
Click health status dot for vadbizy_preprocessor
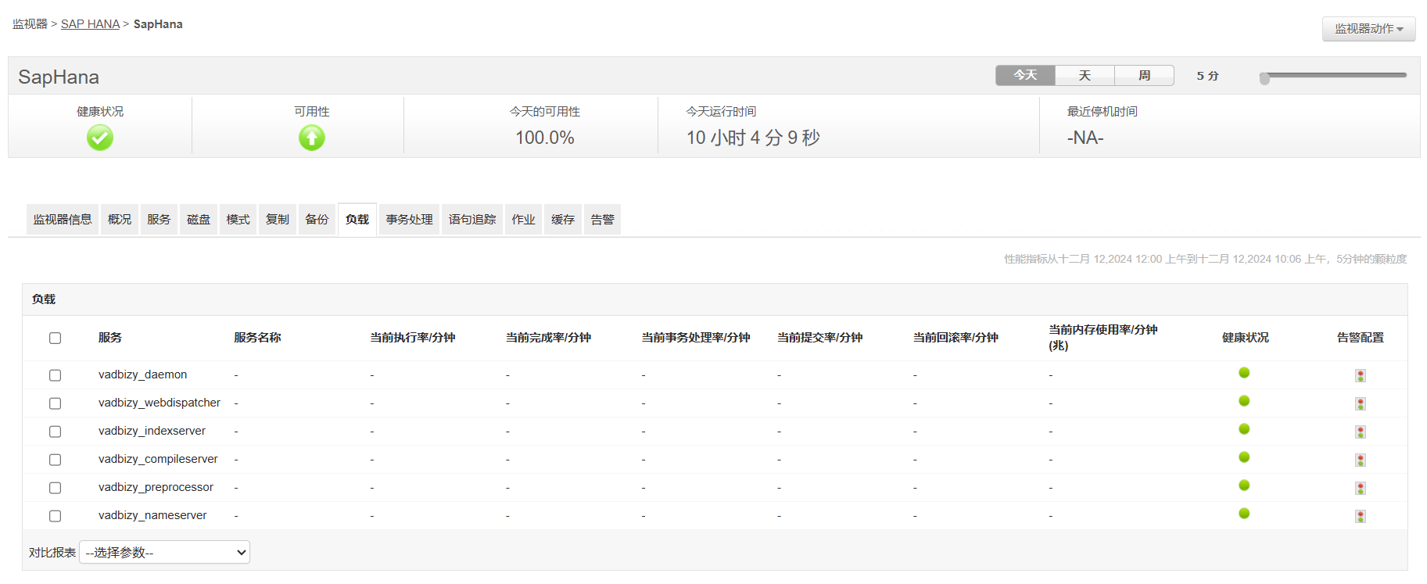click(1244, 485)
